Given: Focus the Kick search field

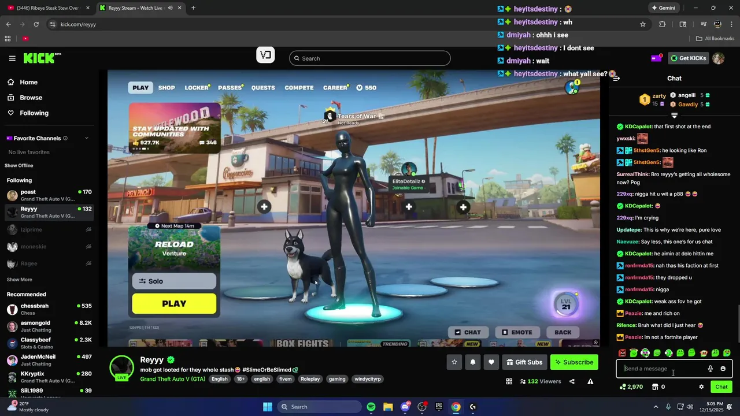Looking at the screenshot, I should [369, 58].
